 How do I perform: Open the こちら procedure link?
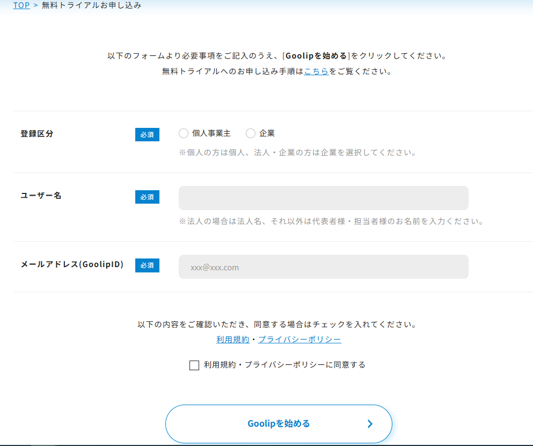click(x=316, y=71)
